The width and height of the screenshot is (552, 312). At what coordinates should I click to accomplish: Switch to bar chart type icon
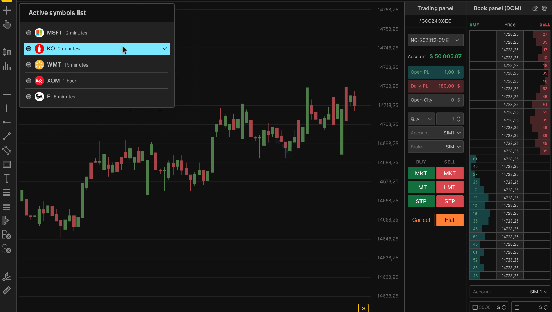tap(7, 66)
